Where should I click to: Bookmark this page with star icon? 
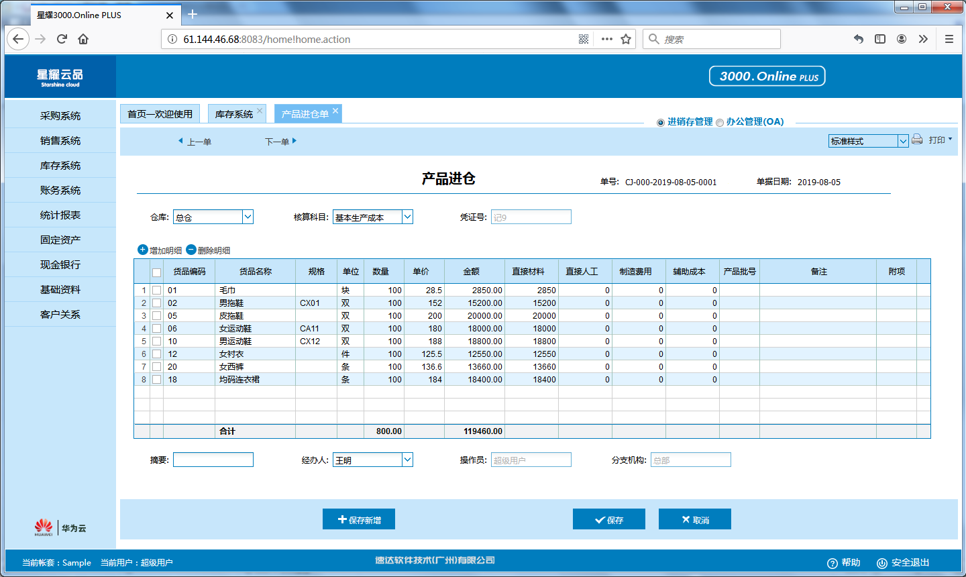pos(626,39)
